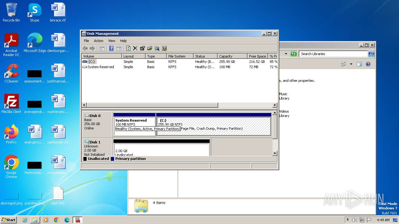
Task: Select parklonger.rtf desktop file
Action: click(x=58, y=134)
